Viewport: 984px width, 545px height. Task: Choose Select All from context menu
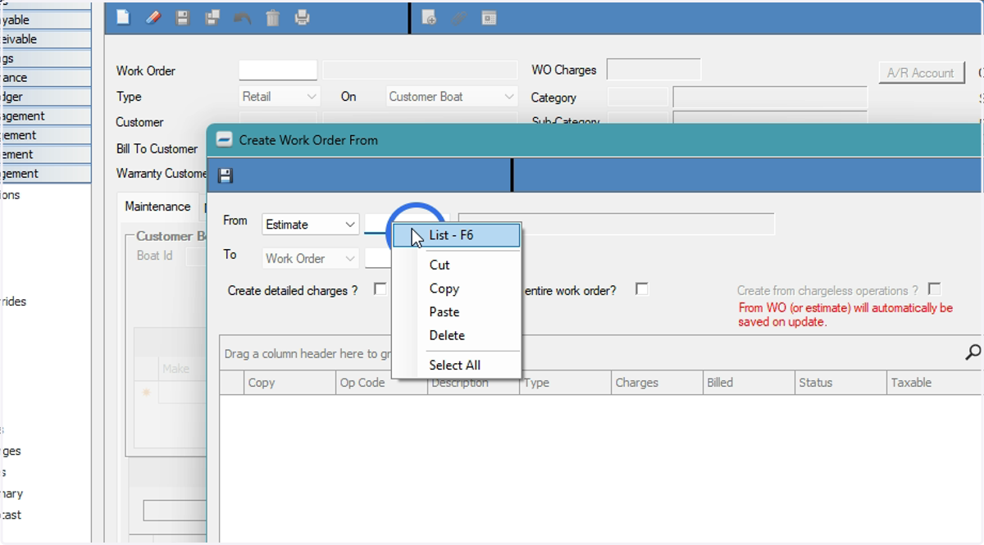[457, 365]
